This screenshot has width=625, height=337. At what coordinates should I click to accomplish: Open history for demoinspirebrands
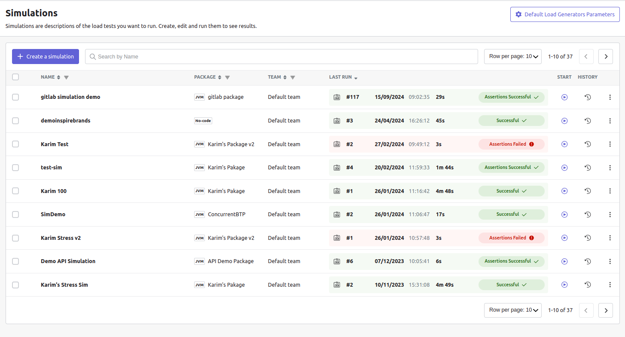[x=588, y=121]
